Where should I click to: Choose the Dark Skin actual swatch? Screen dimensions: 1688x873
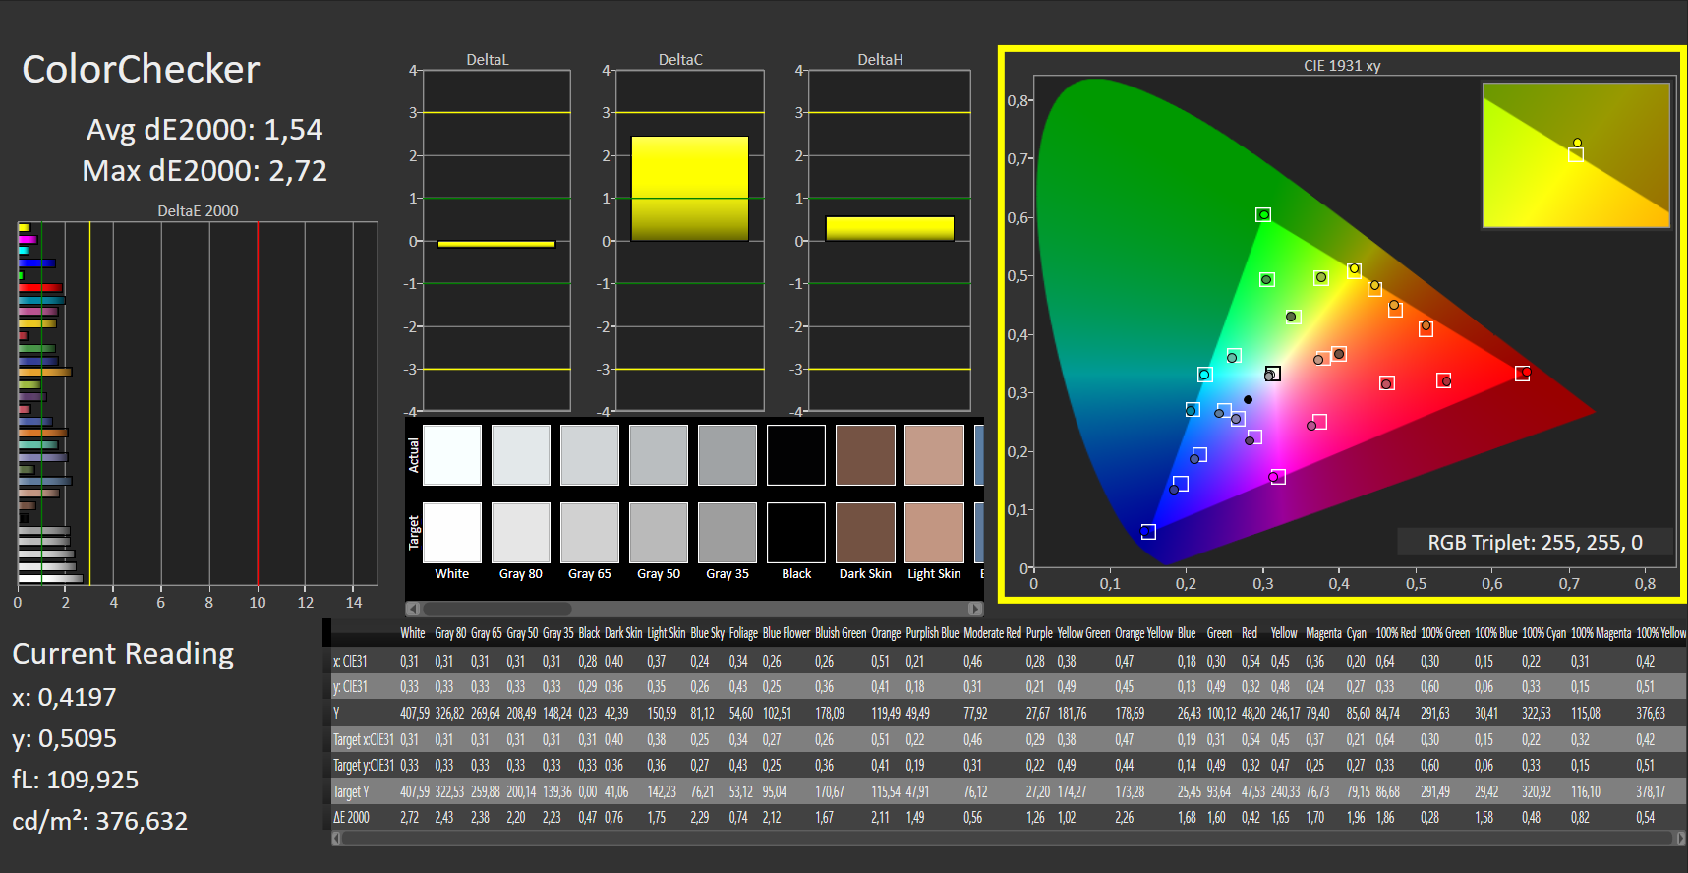[865, 455]
